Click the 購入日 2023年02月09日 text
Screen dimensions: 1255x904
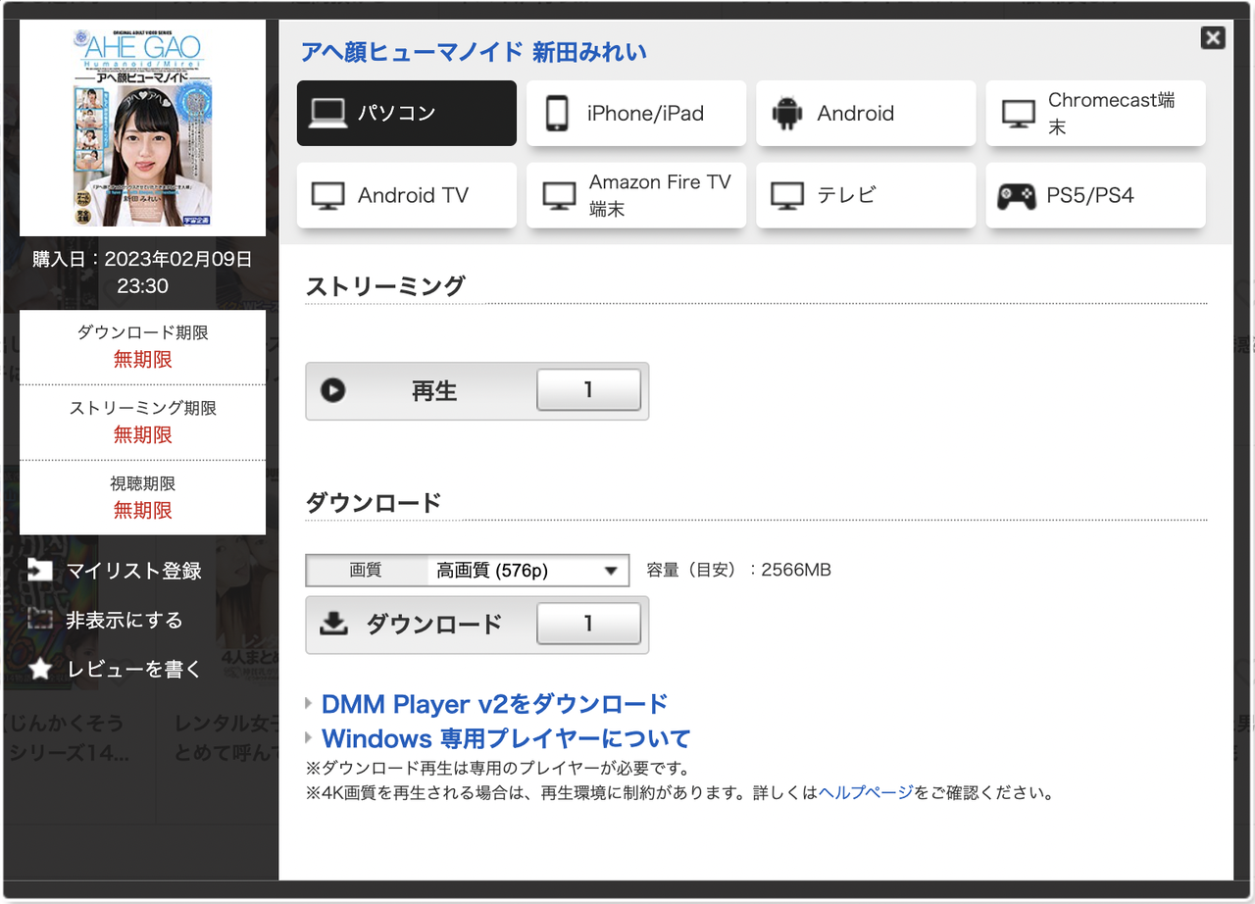143,273
